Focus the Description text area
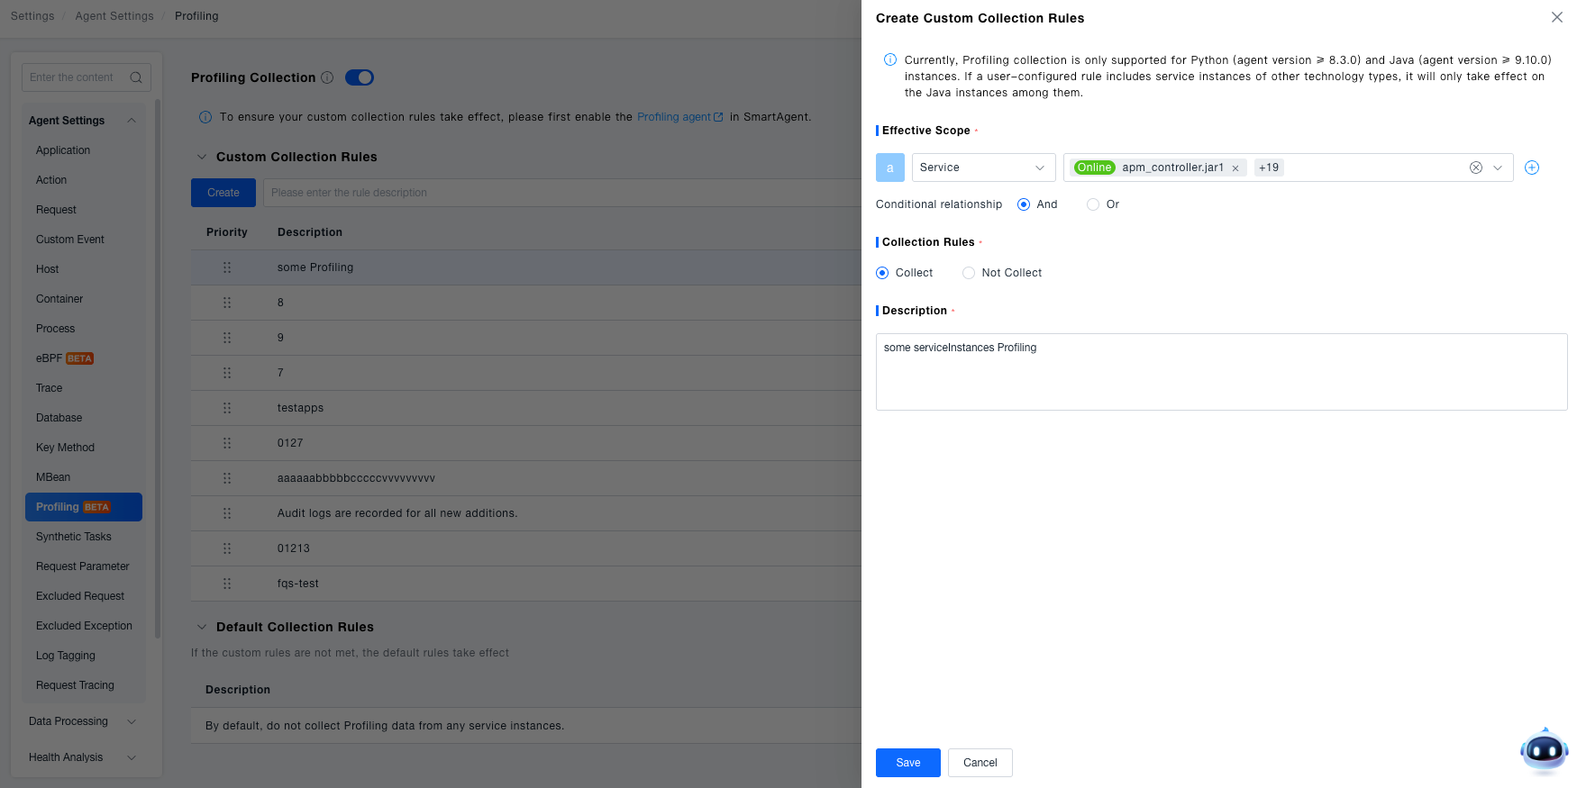The width and height of the screenshot is (1577, 788). tap(1222, 372)
